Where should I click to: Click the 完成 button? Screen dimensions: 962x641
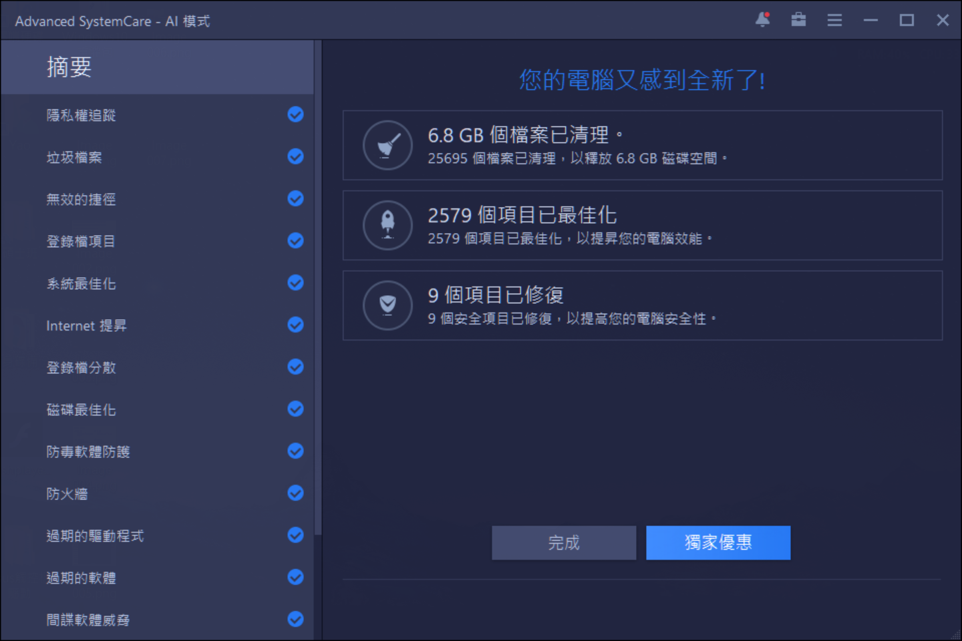(564, 543)
